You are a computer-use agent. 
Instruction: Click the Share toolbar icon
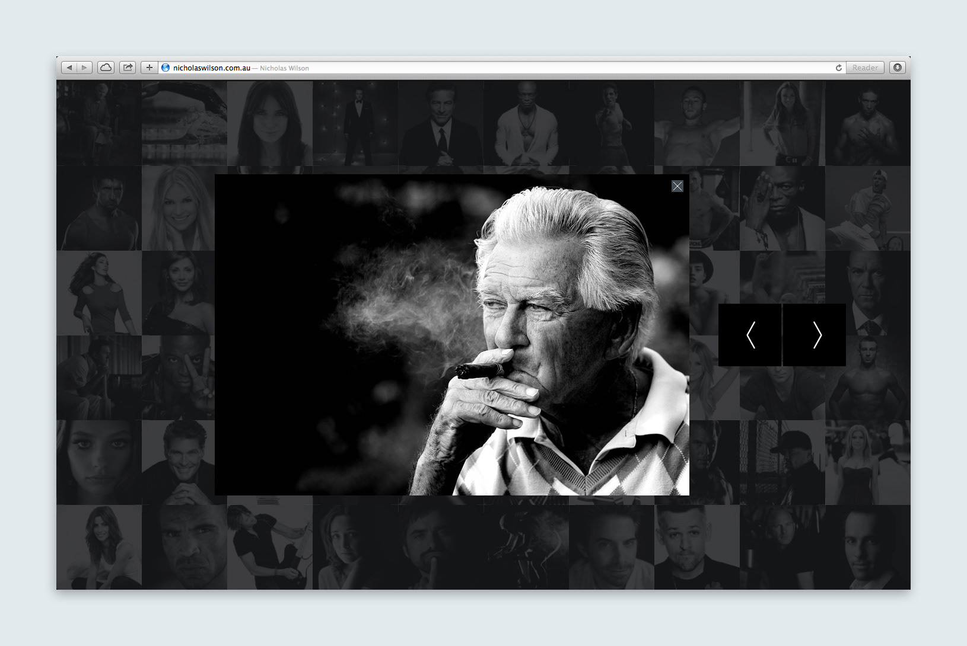[128, 68]
